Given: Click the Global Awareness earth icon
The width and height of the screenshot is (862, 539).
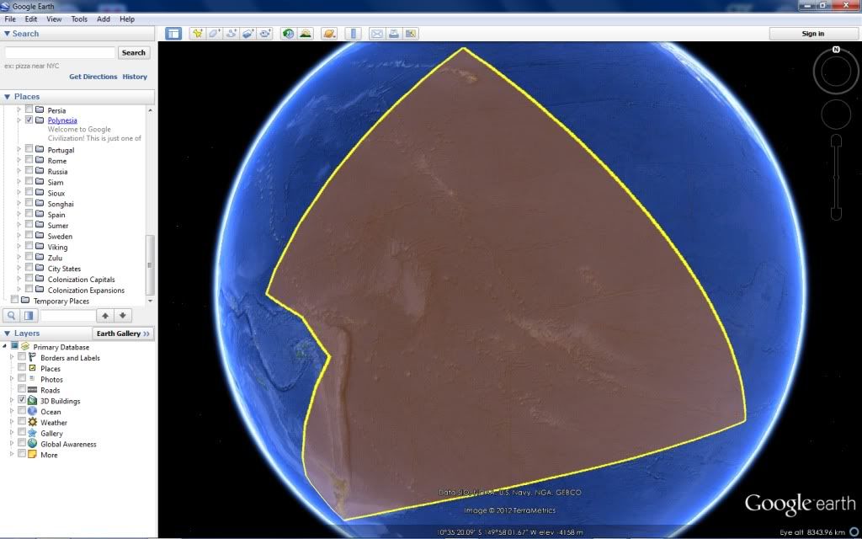Looking at the screenshot, I should 33,443.
